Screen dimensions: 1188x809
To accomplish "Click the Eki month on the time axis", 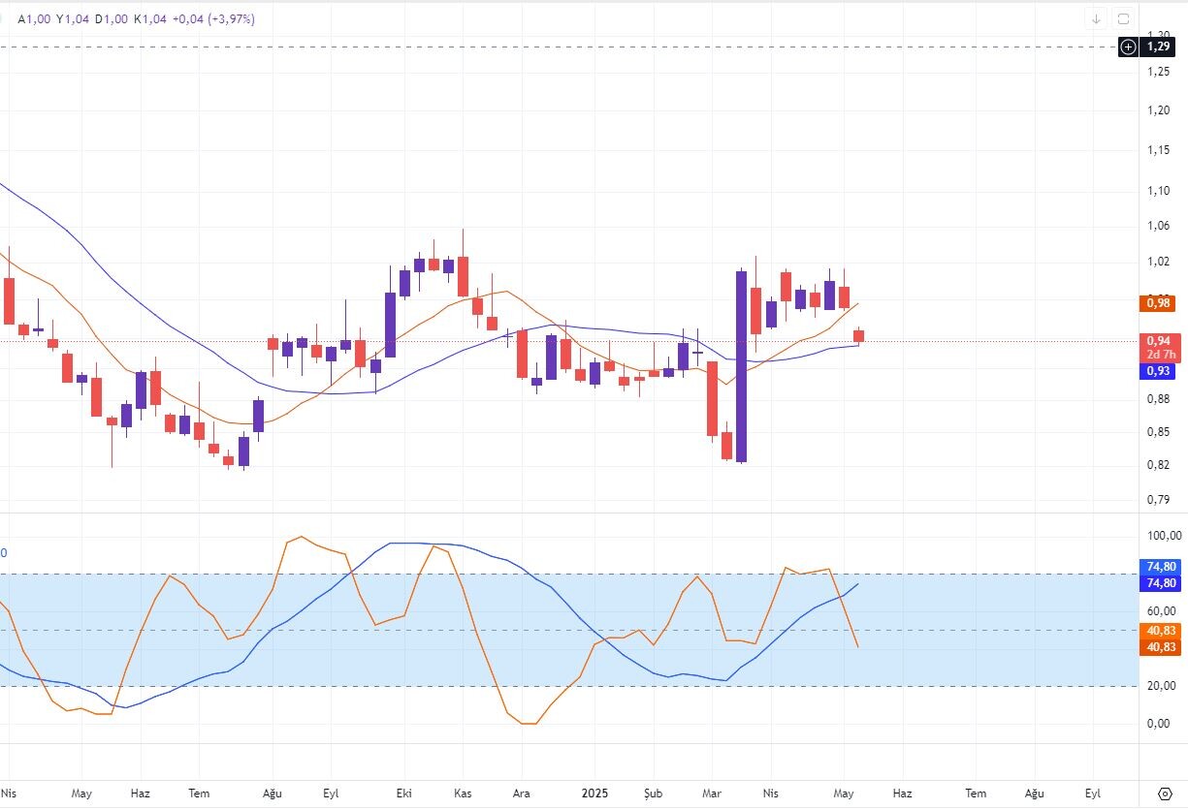I will point(404,793).
